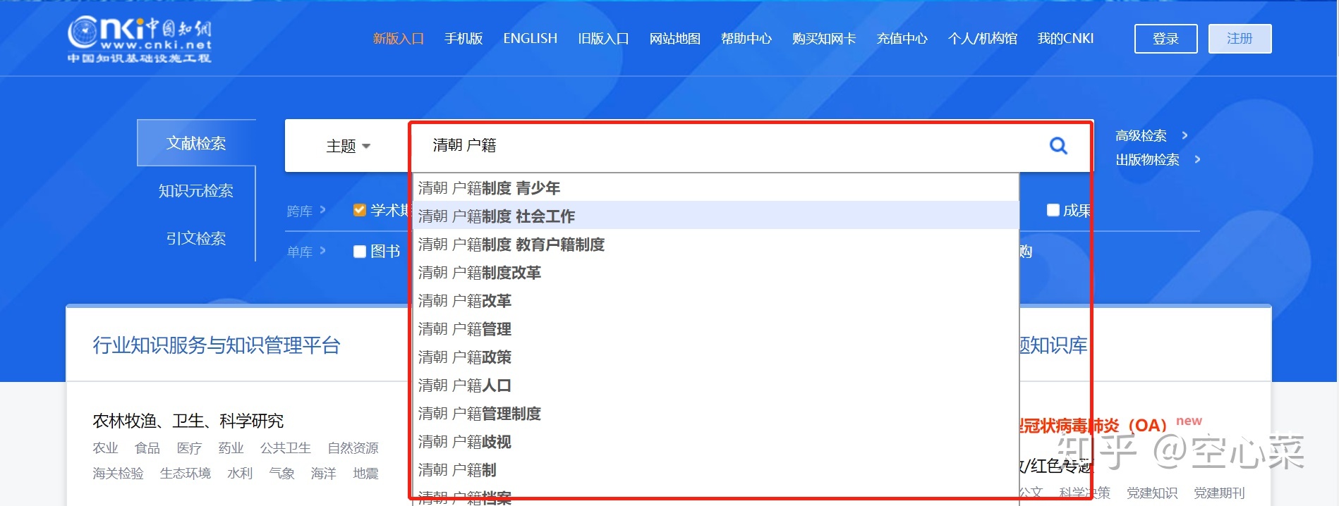
Task: Select suggestion 清朝 户籍制度 社会工作
Action: 715,216
